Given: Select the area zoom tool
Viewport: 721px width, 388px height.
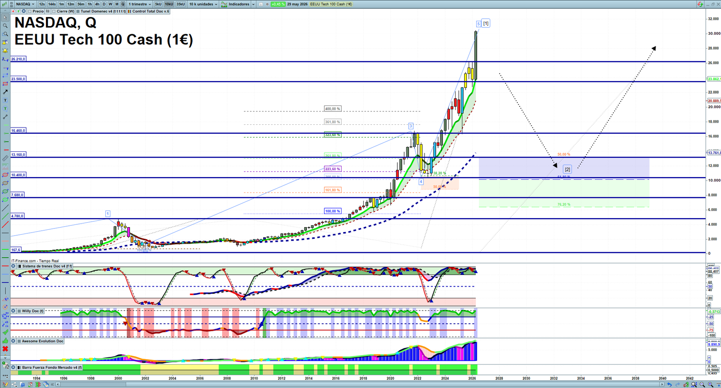Looking at the screenshot, I should pos(5,34).
